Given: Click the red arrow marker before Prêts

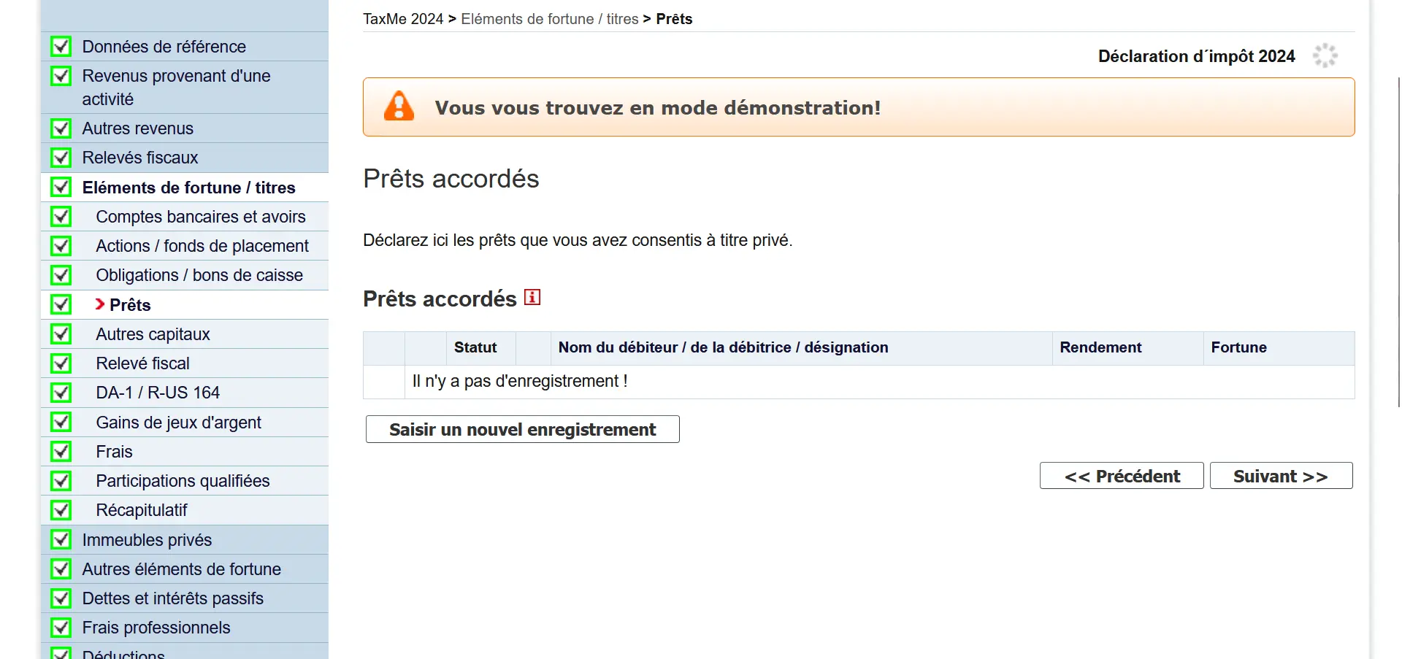Looking at the screenshot, I should 100,304.
